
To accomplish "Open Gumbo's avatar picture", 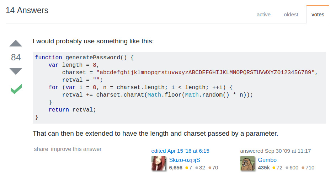I will tap(247, 164).
